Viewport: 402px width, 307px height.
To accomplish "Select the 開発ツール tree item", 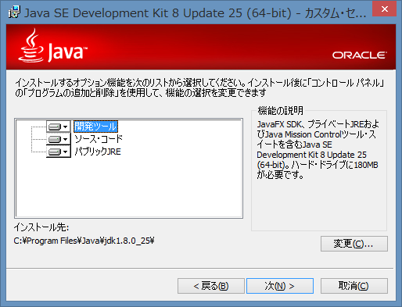I will coord(95,127).
